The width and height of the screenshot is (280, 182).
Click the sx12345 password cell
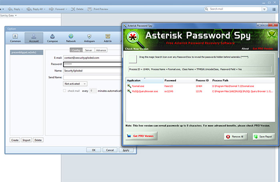point(169,91)
